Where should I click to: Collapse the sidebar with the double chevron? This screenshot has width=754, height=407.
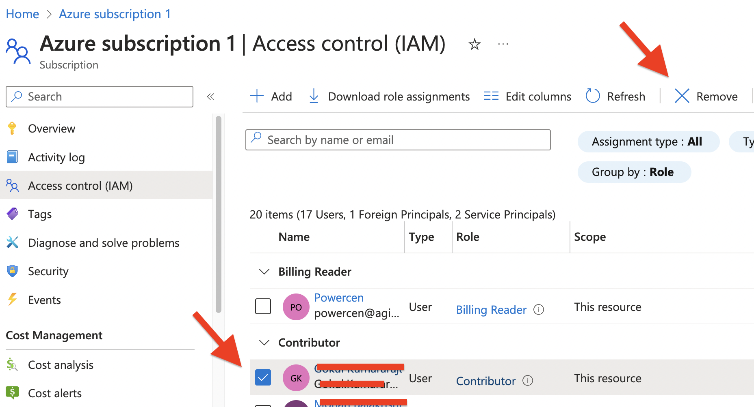pos(210,96)
